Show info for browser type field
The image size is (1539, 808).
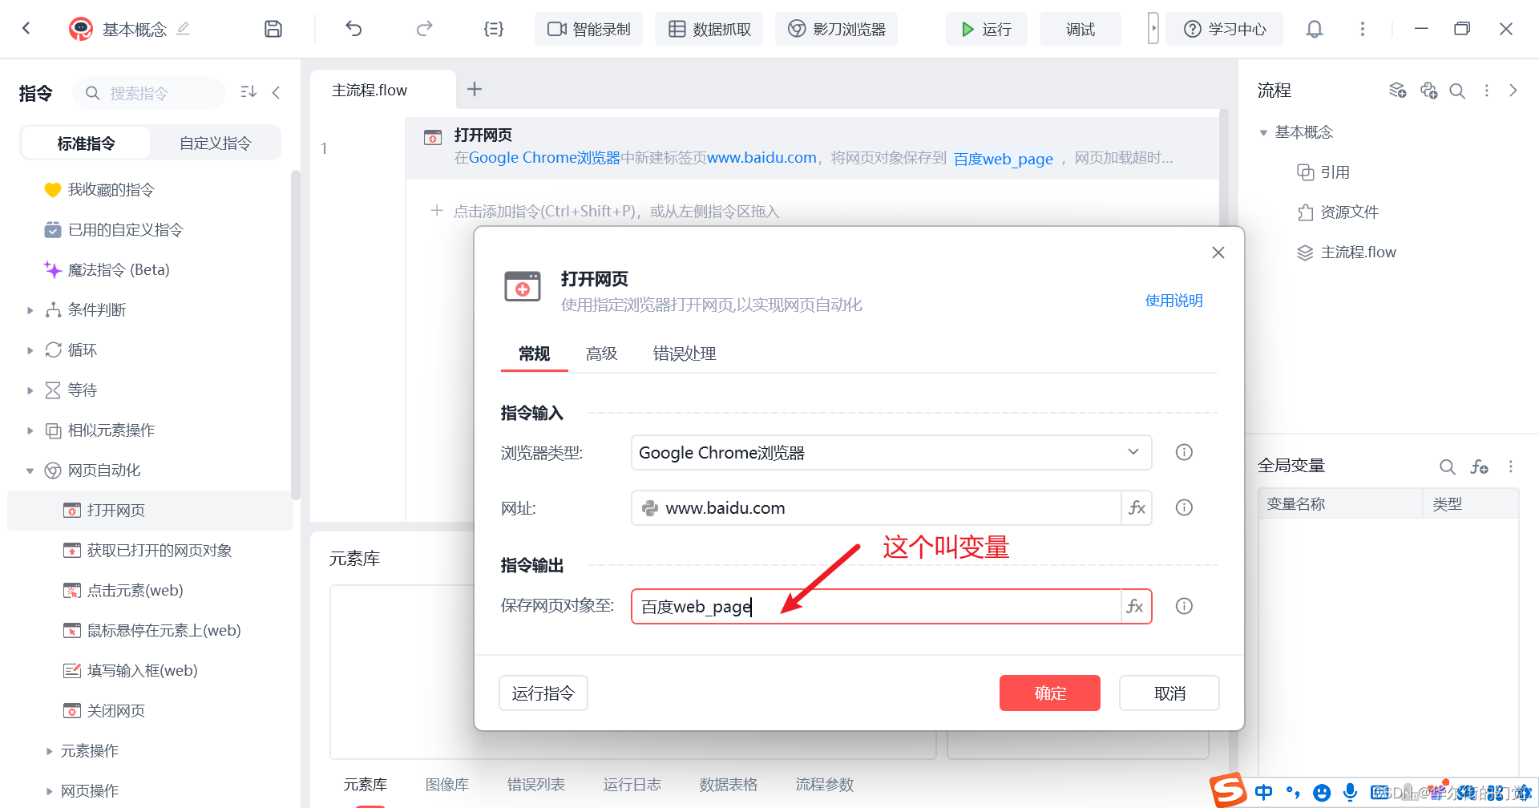pyautogui.click(x=1184, y=452)
